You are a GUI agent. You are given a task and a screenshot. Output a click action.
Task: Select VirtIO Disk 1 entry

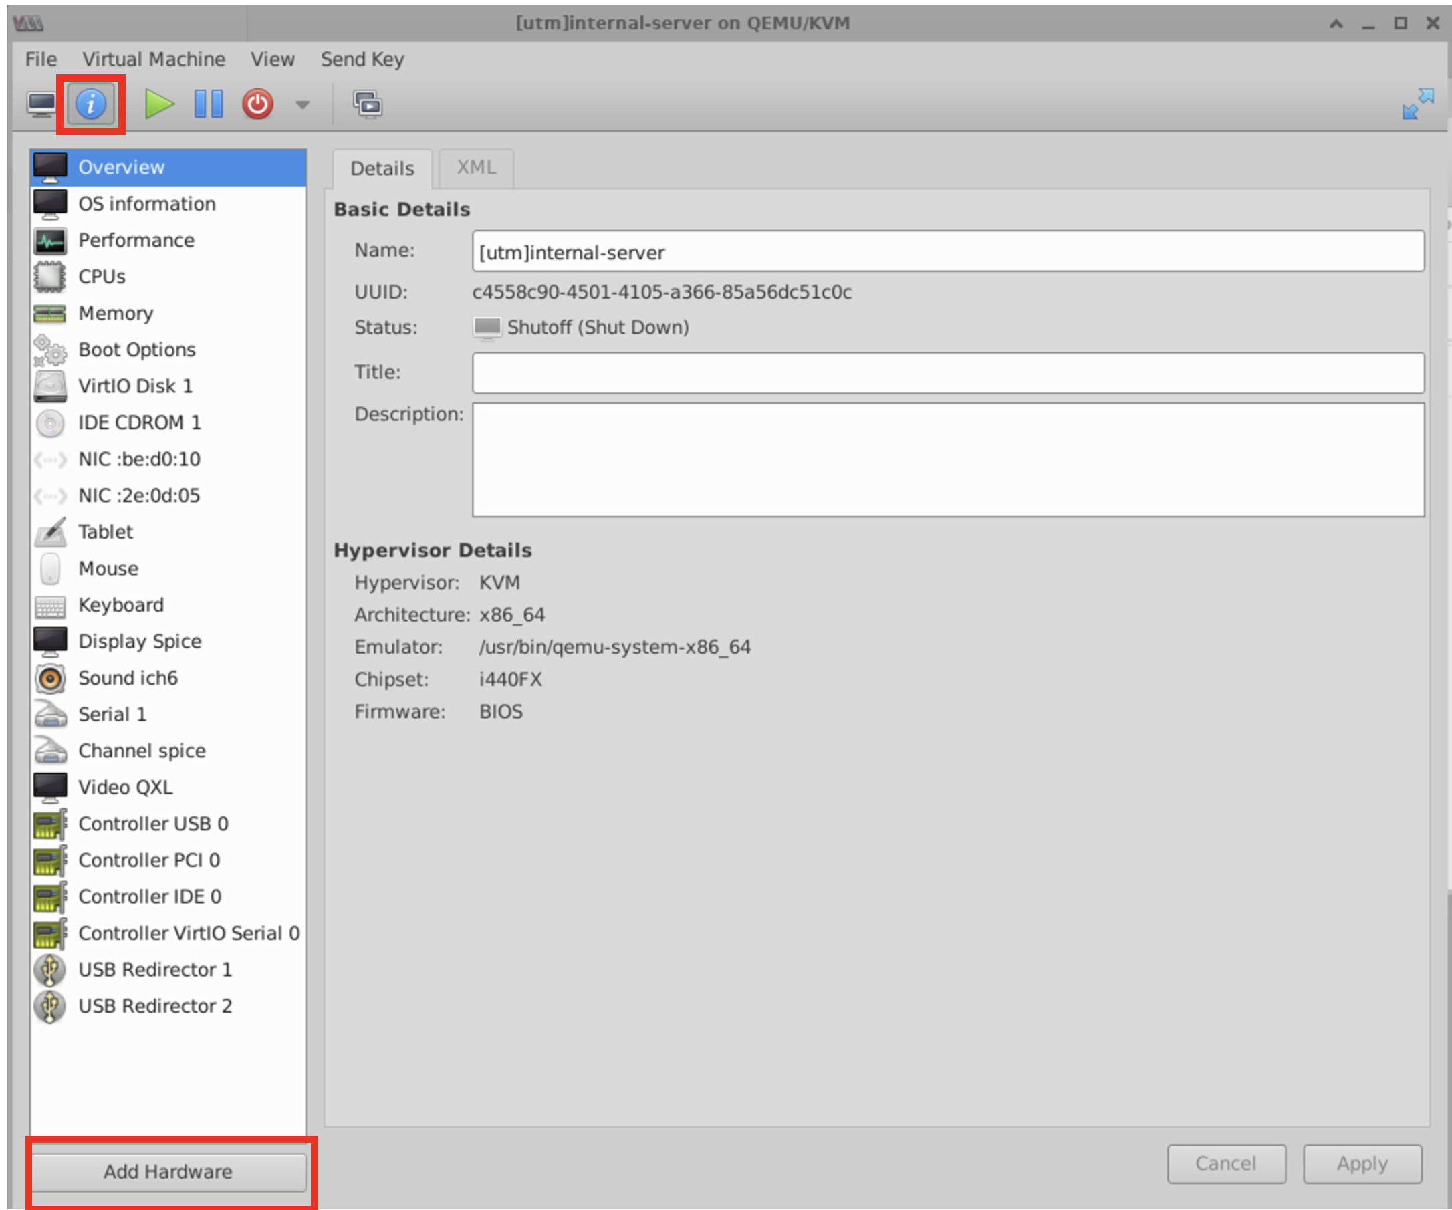[x=135, y=386]
